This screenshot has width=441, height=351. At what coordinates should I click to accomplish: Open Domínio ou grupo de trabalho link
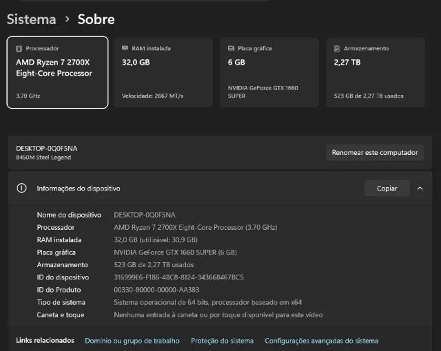[x=132, y=341]
